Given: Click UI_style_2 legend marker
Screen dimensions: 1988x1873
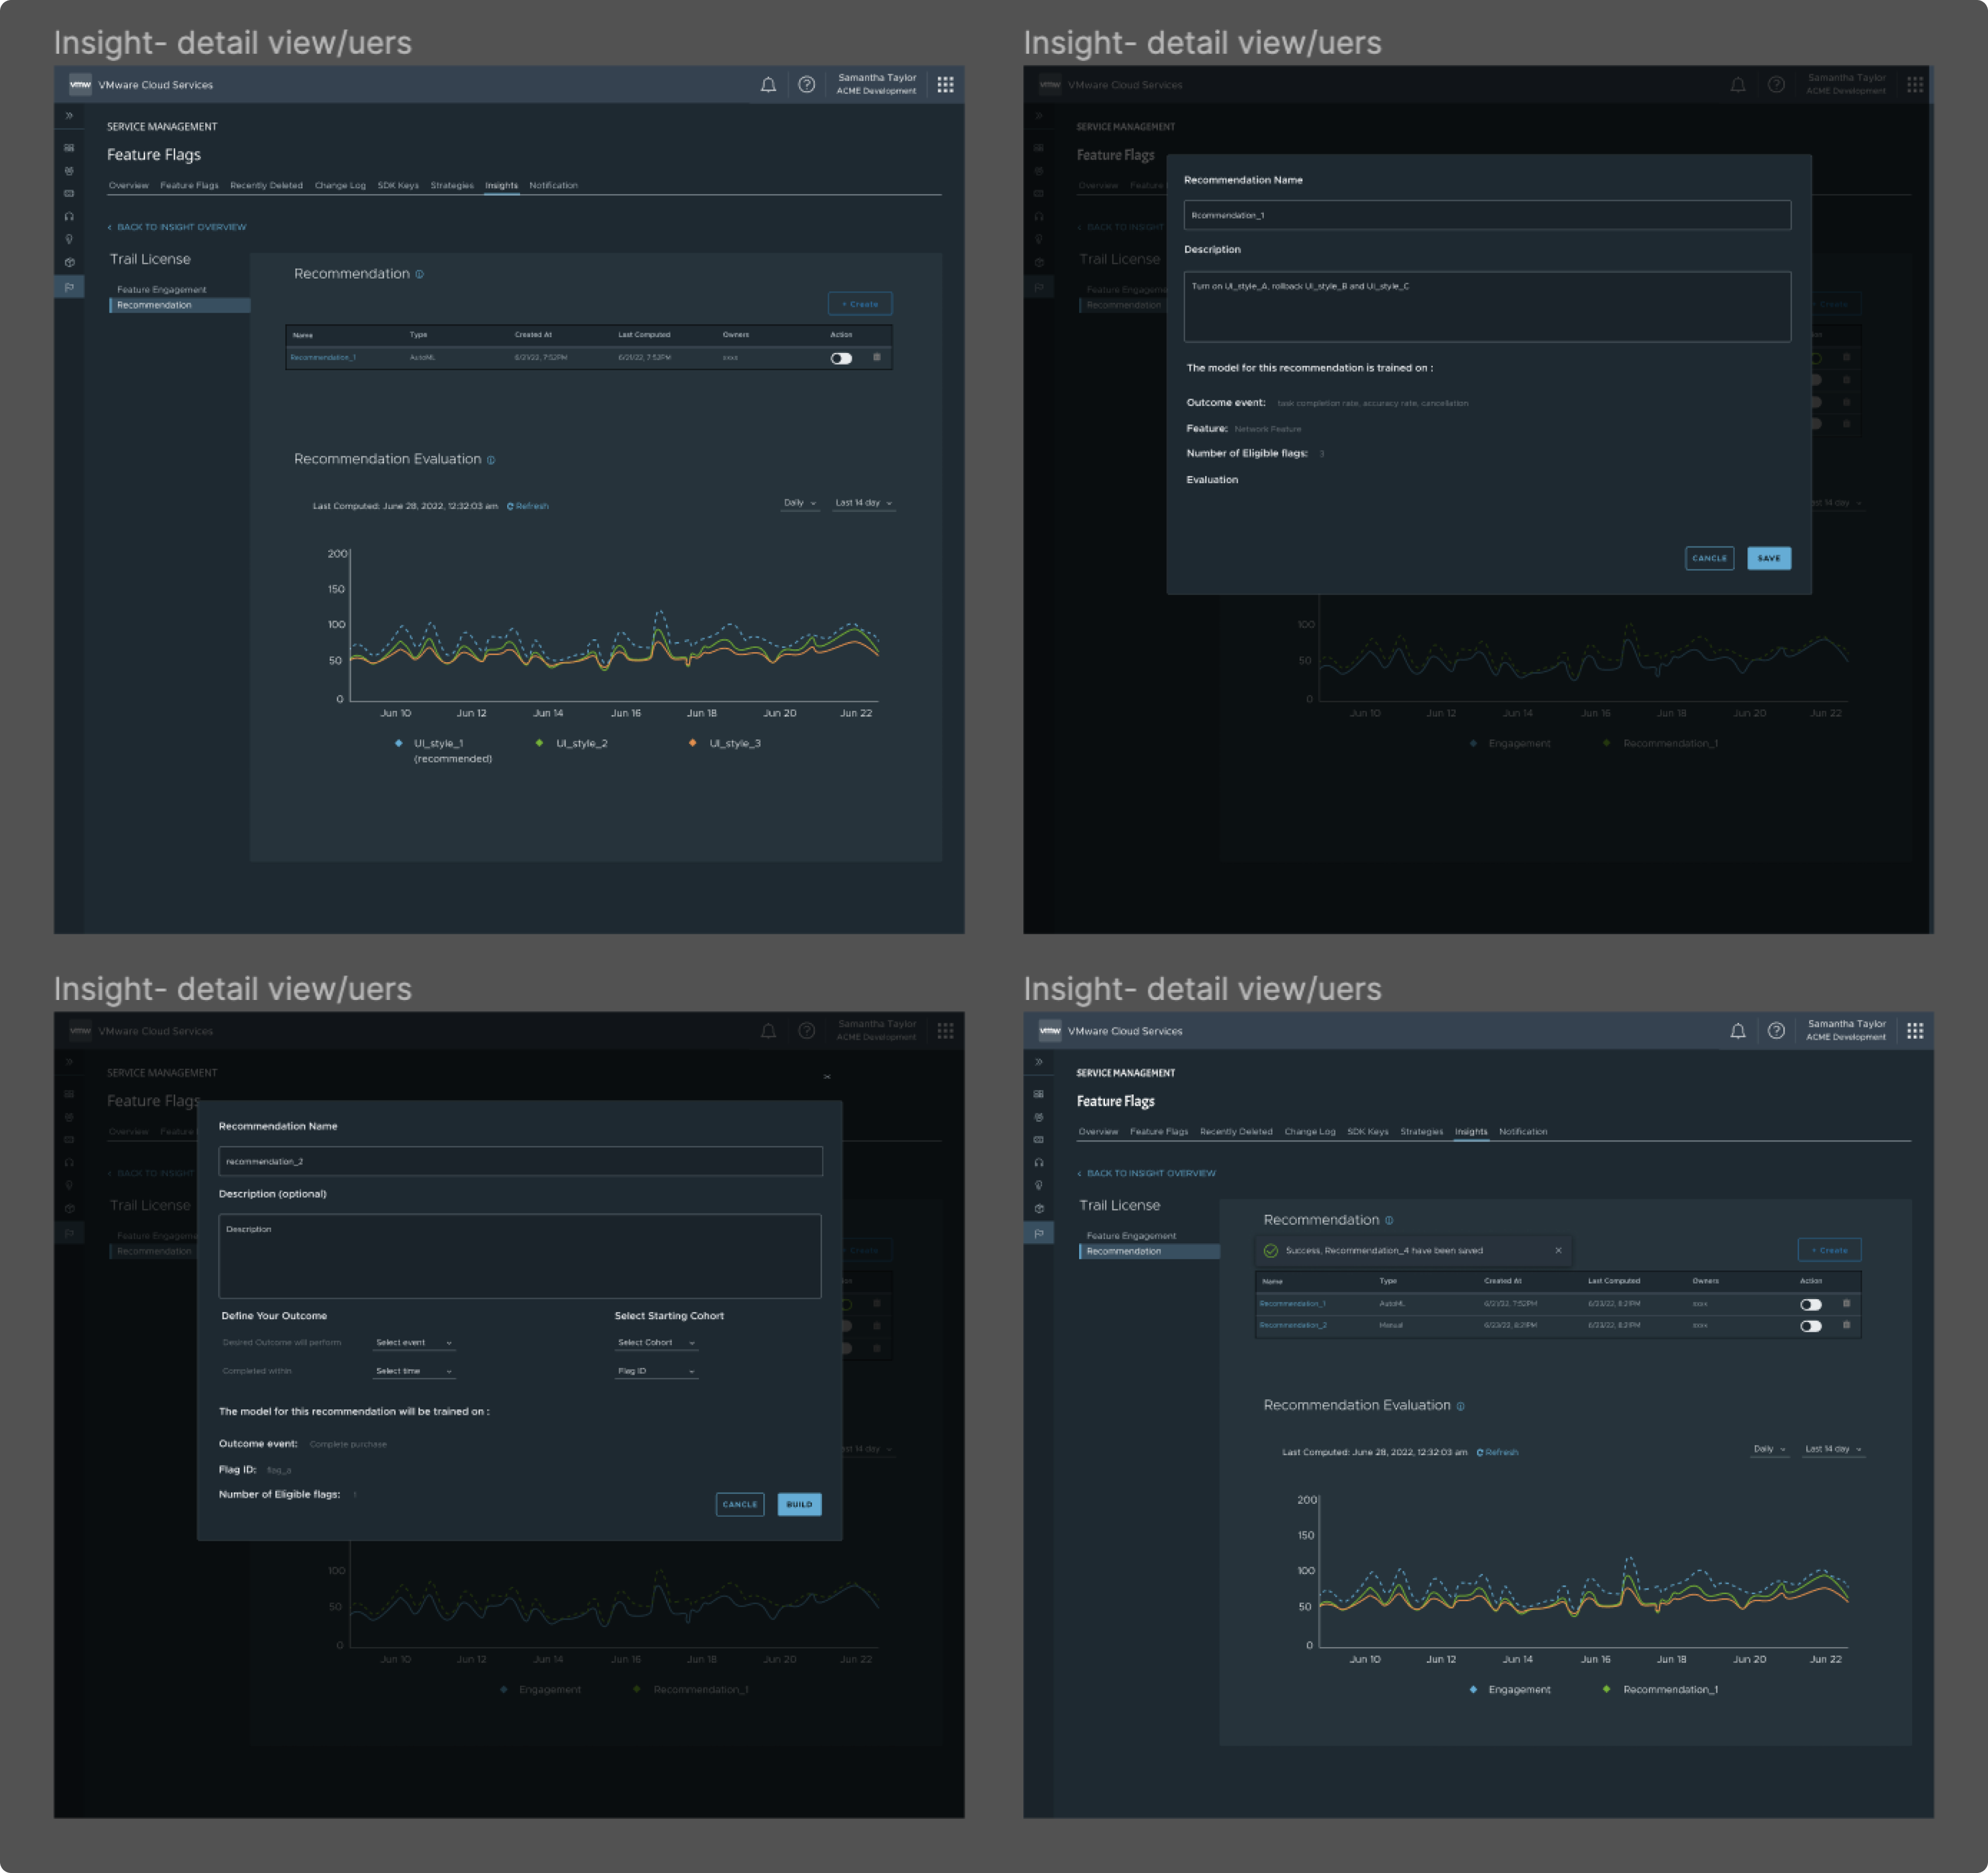Looking at the screenshot, I should click(x=540, y=743).
